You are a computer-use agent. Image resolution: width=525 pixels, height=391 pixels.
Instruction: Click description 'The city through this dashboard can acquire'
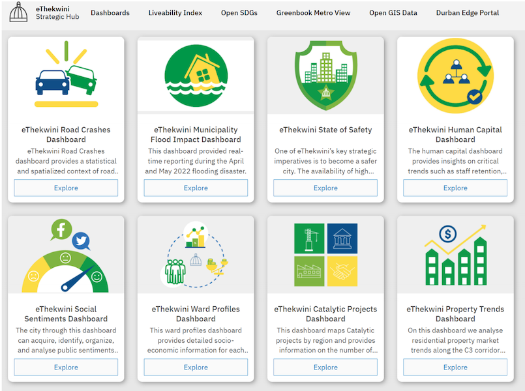point(66,340)
